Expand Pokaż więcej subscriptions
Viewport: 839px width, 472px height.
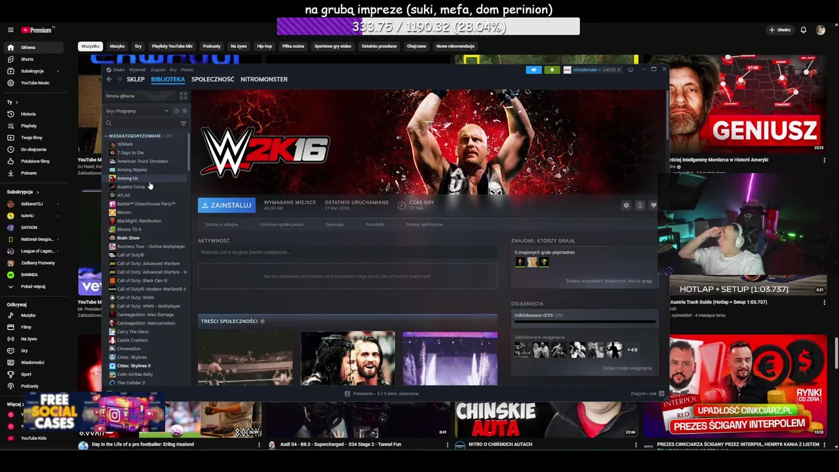(x=33, y=286)
